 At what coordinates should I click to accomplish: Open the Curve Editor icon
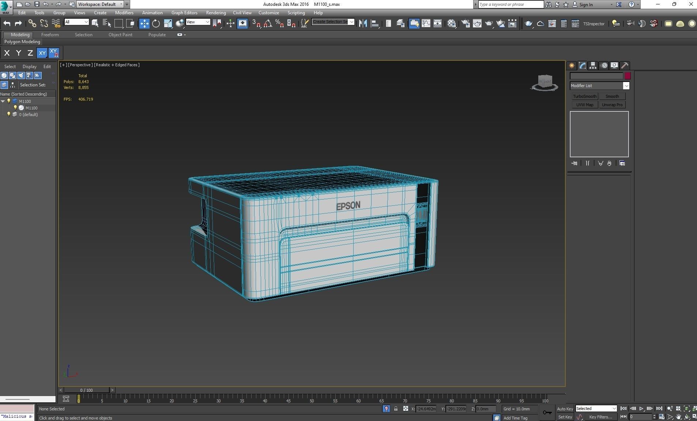[x=426, y=23]
